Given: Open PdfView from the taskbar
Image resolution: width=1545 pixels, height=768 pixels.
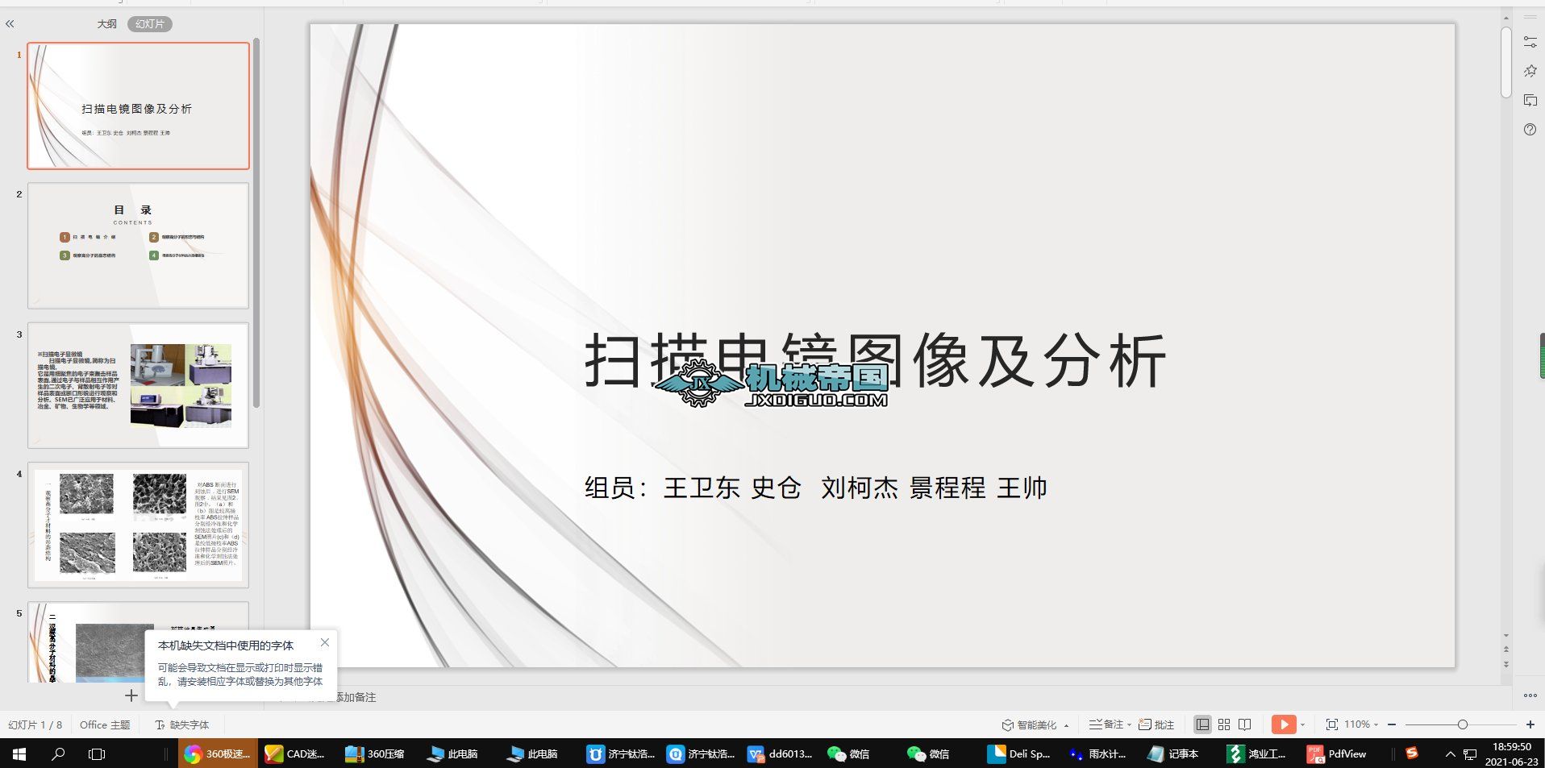Looking at the screenshot, I should (1339, 753).
